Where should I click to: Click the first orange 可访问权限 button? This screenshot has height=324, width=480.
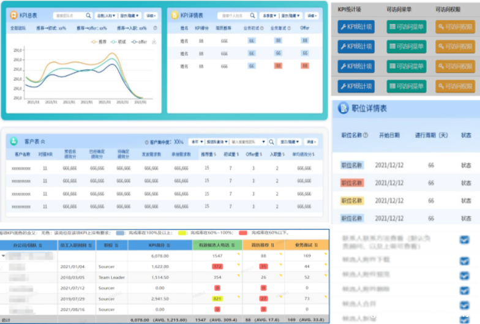(455, 26)
